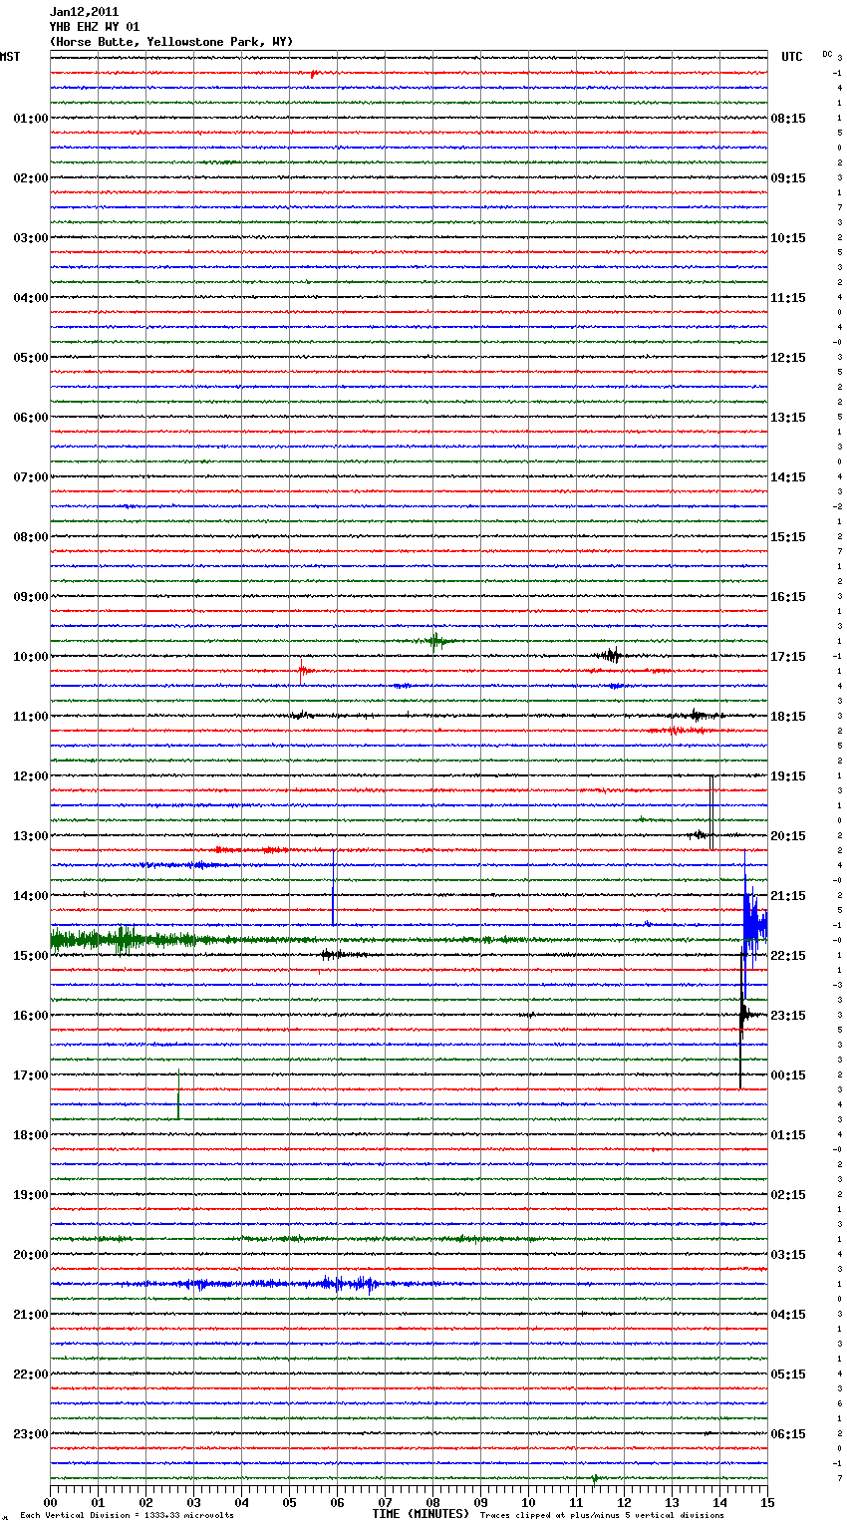847x1529 pixels.
Task: Click the '06:15' UTC time label
Action: pyautogui.click(x=788, y=1434)
